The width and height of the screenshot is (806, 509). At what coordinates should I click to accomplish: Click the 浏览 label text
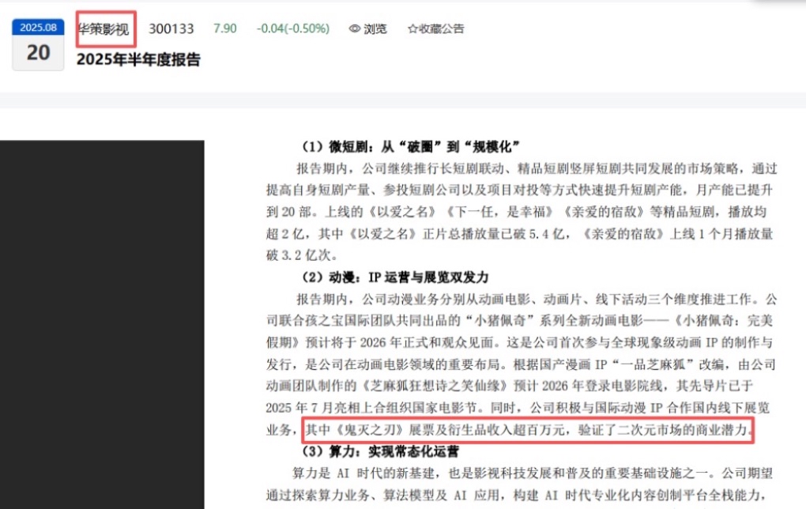[x=375, y=28]
